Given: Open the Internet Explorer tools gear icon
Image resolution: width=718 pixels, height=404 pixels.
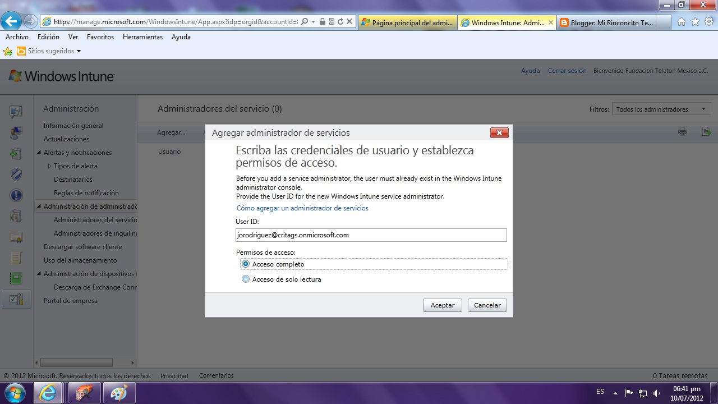Looking at the screenshot, I should pyautogui.click(x=709, y=22).
